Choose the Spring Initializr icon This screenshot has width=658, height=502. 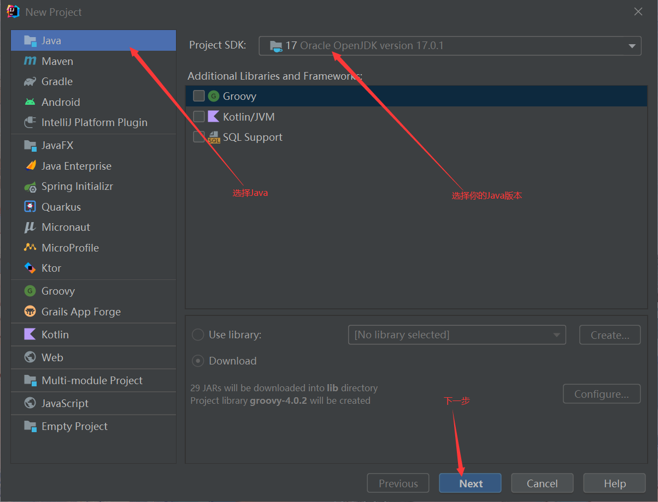pyautogui.click(x=30, y=187)
